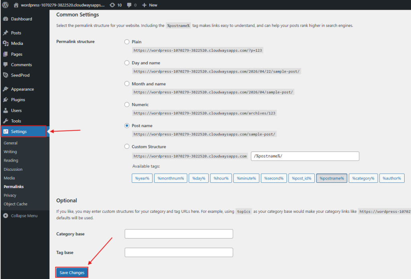The height and width of the screenshot is (279, 411).
Task: Insert the %author% tag
Action: (x=392, y=178)
